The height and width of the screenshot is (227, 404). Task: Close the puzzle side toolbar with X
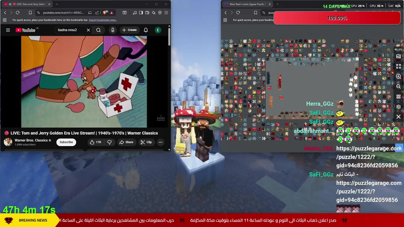pos(398,117)
